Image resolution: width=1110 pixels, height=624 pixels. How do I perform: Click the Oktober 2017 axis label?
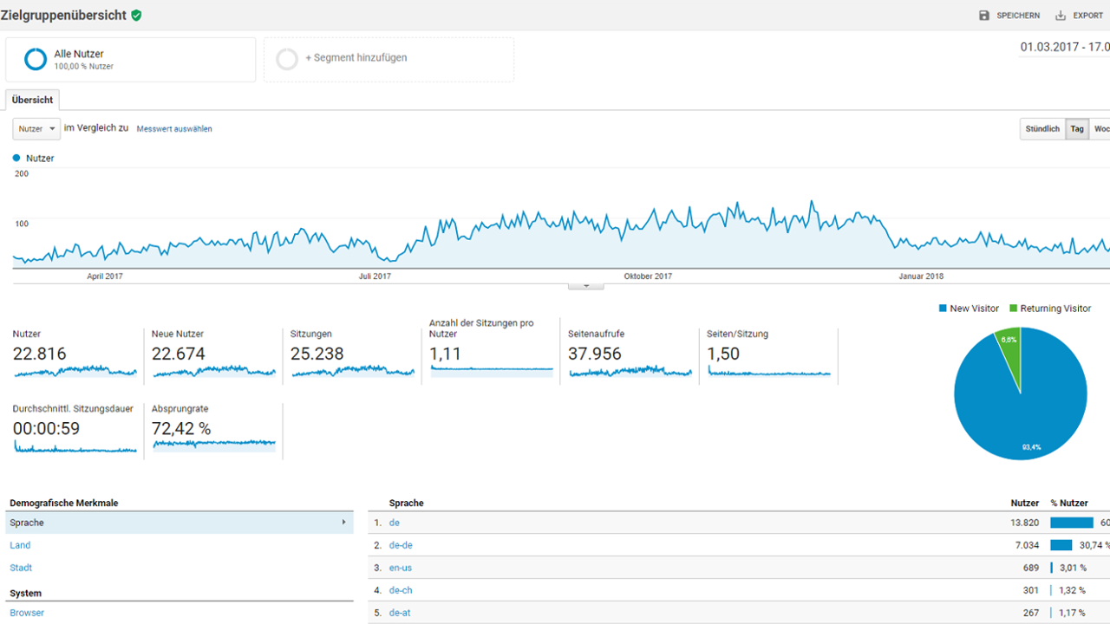(x=648, y=276)
